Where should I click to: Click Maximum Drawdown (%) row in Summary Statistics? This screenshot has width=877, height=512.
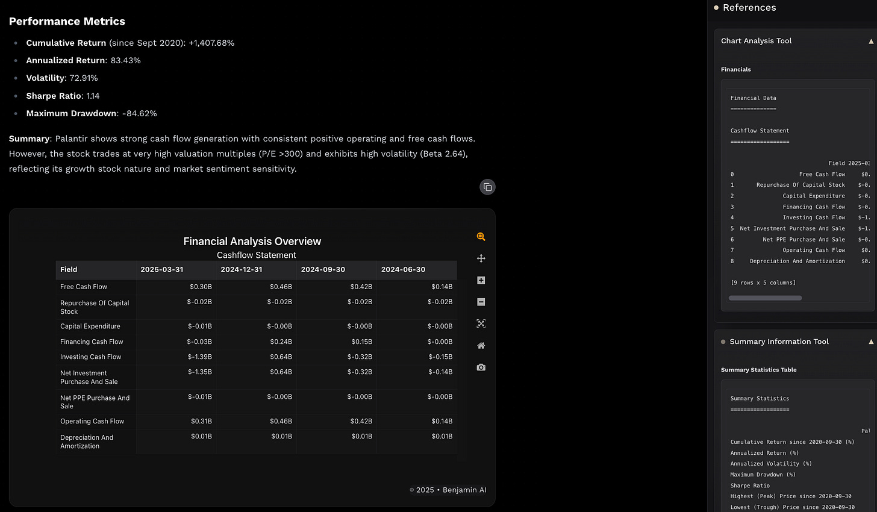click(763, 475)
